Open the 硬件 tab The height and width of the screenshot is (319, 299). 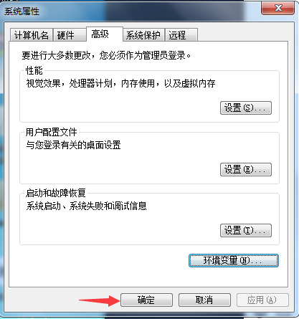(x=70, y=35)
